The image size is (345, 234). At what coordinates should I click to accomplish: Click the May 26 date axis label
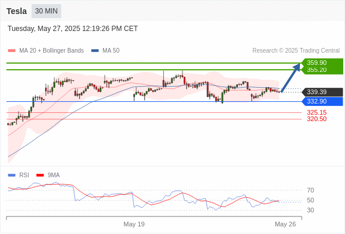pyautogui.click(x=285, y=224)
